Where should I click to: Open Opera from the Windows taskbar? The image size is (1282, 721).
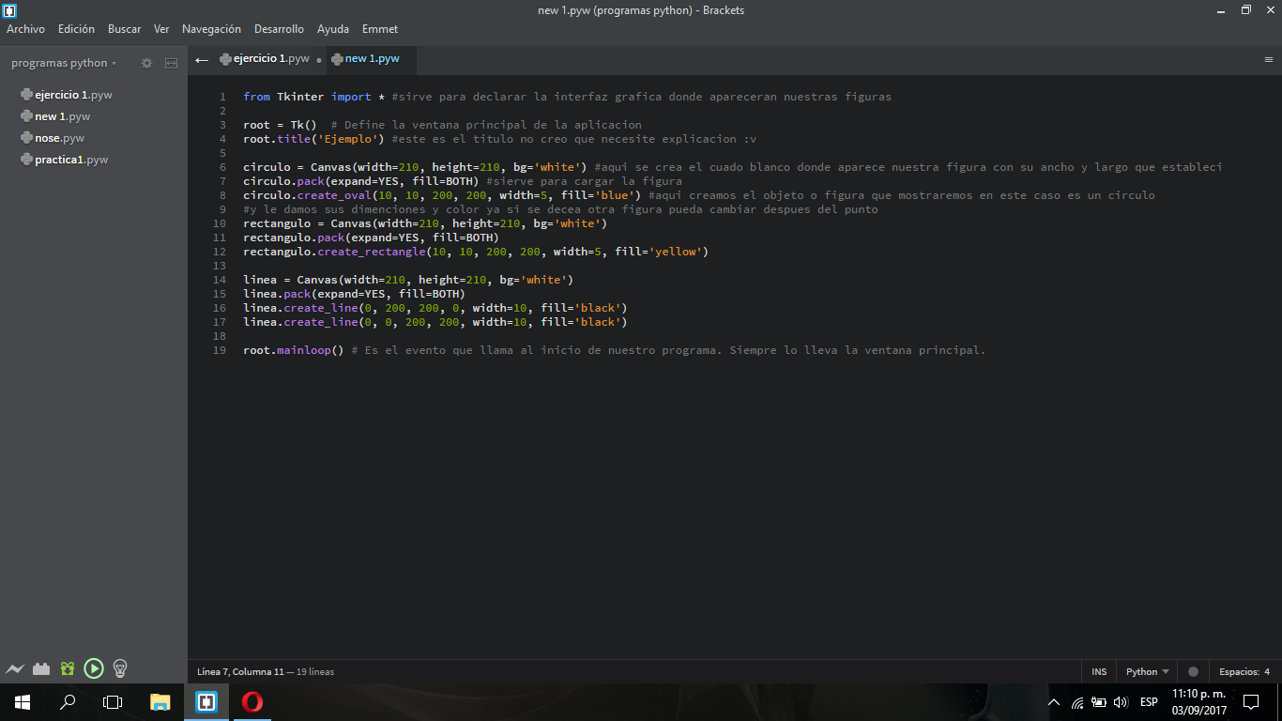point(251,701)
